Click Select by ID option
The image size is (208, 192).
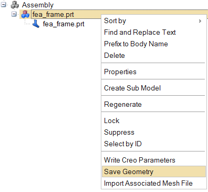pos(123,144)
